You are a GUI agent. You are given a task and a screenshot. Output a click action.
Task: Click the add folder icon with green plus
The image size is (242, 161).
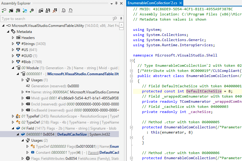11,11
